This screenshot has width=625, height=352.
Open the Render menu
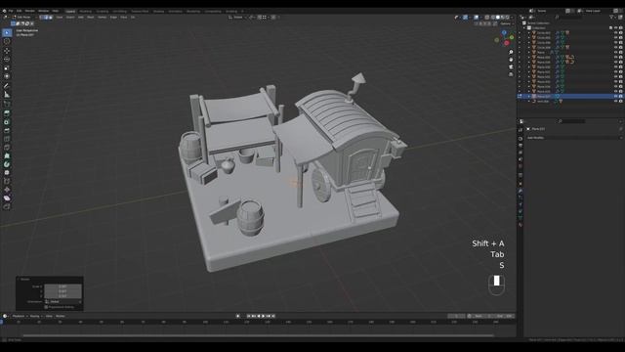(x=30, y=11)
